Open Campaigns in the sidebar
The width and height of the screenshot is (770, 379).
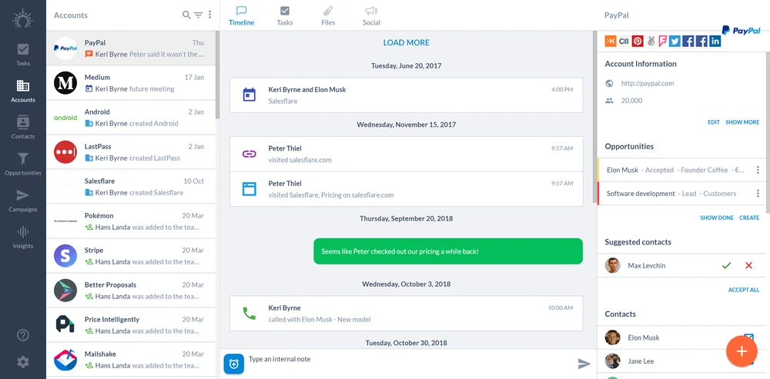point(22,201)
